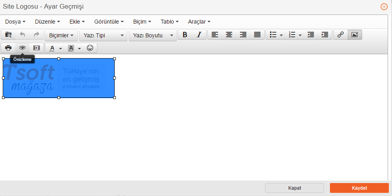Image resolution: width=392 pixels, height=196 pixels.
Task: Increase indent of the content
Action: (x=325, y=35)
